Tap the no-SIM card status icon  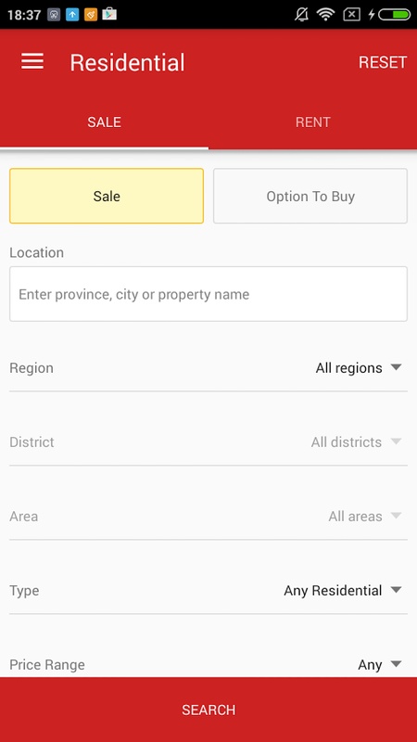[351, 15]
